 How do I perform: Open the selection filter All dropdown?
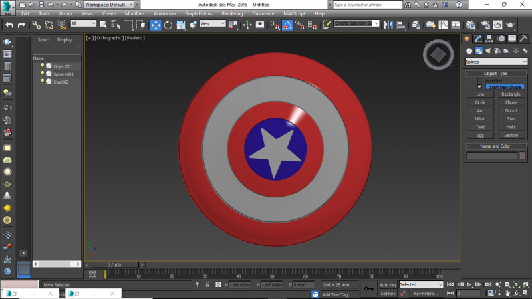[84, 23]
